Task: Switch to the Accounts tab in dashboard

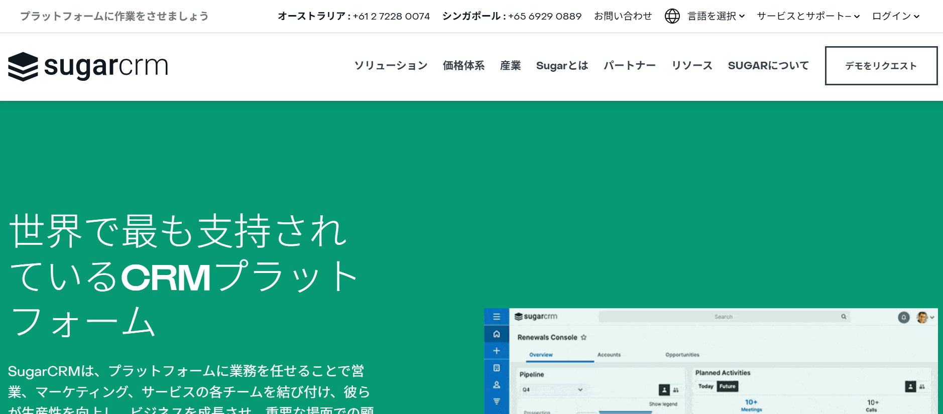Action: coord(609,355)
